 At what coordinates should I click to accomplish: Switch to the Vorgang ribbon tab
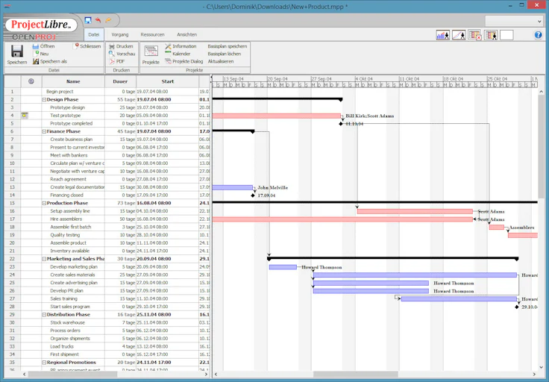coord(120,34)
